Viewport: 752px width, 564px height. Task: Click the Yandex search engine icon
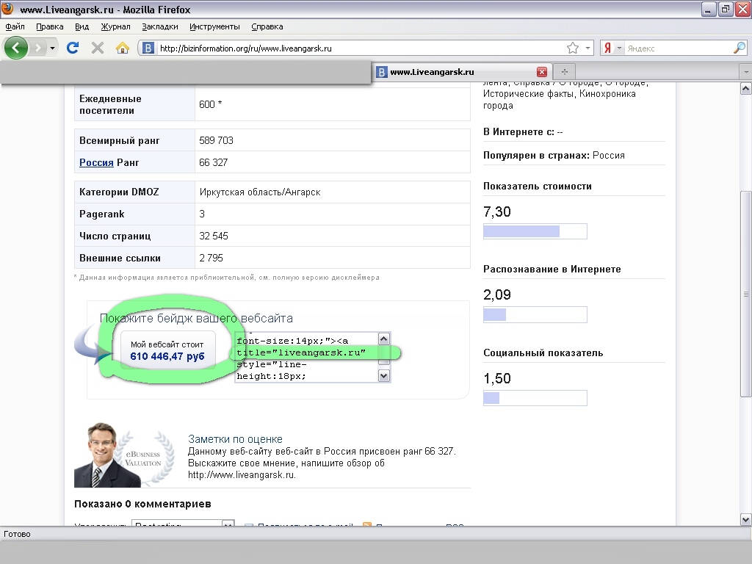(x=607, y=48)
